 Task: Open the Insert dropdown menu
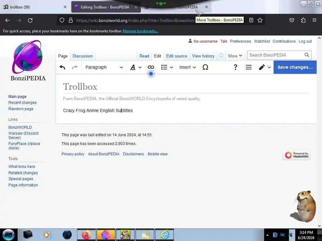[x=187, y=67]
